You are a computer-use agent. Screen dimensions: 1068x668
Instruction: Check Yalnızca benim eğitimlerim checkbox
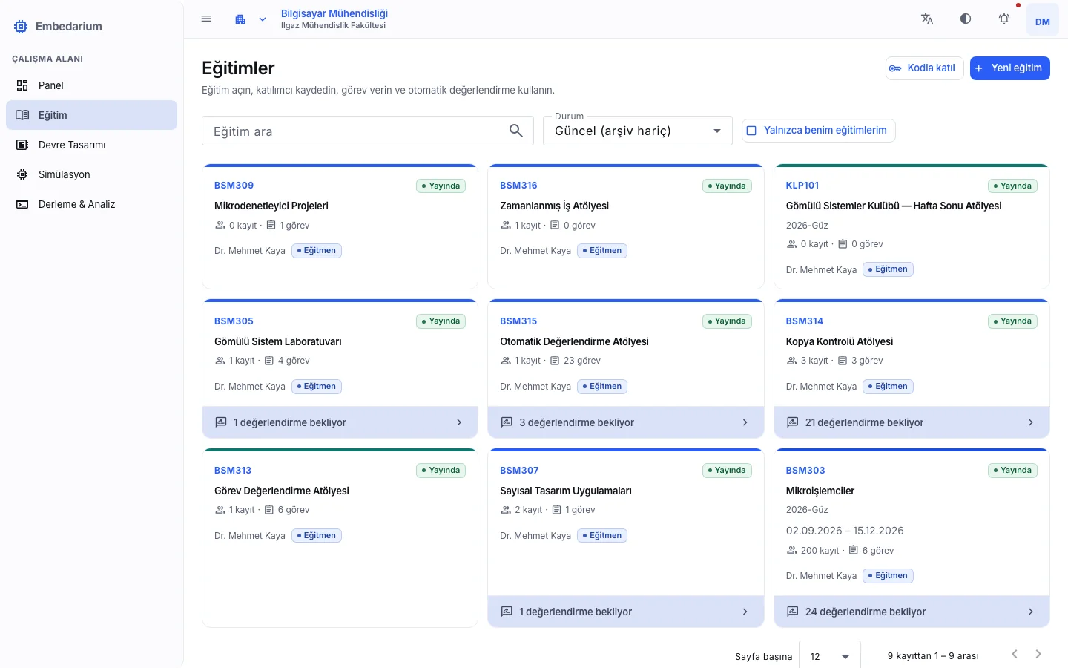pos(751,131)
